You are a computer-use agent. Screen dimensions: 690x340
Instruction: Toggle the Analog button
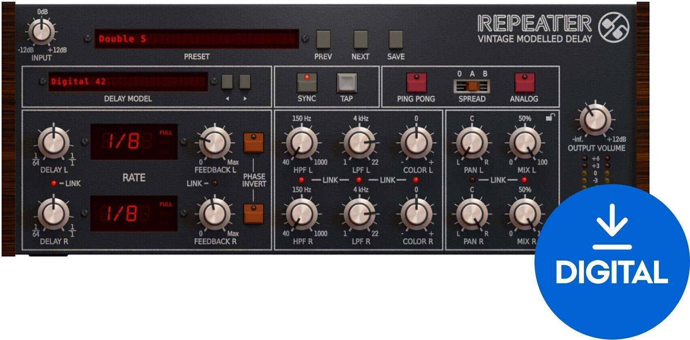pos(524,83)
